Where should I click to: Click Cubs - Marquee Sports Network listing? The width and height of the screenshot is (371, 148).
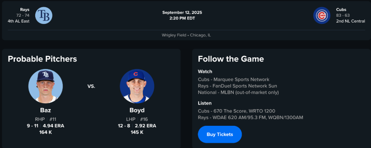(x=234, y=80)
